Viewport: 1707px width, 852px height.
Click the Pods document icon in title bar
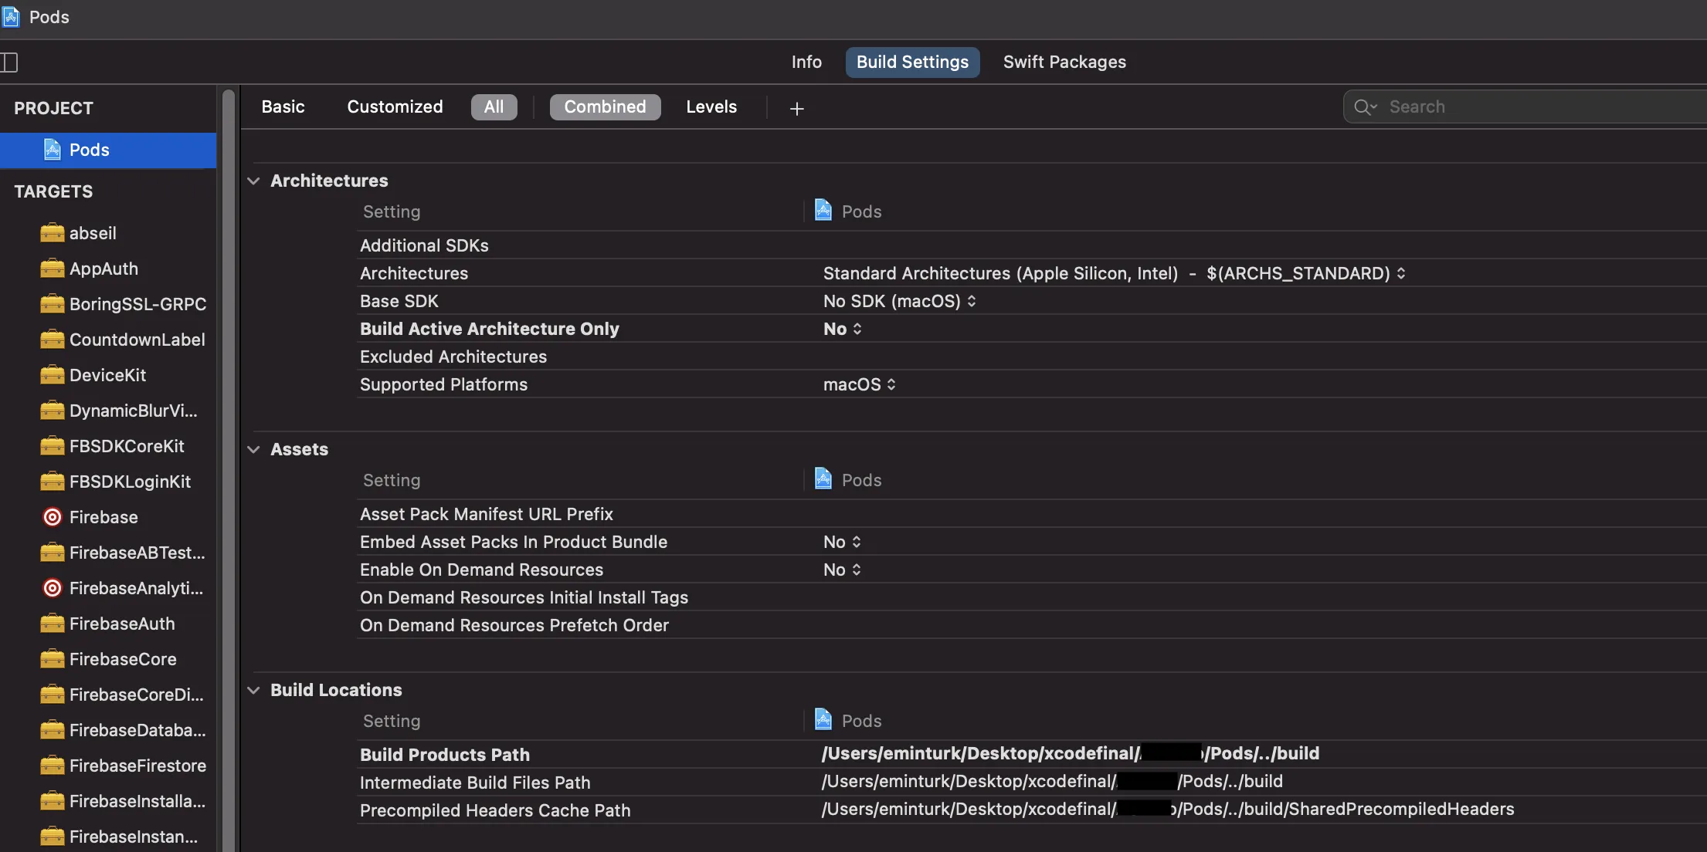tap(11, 17)
